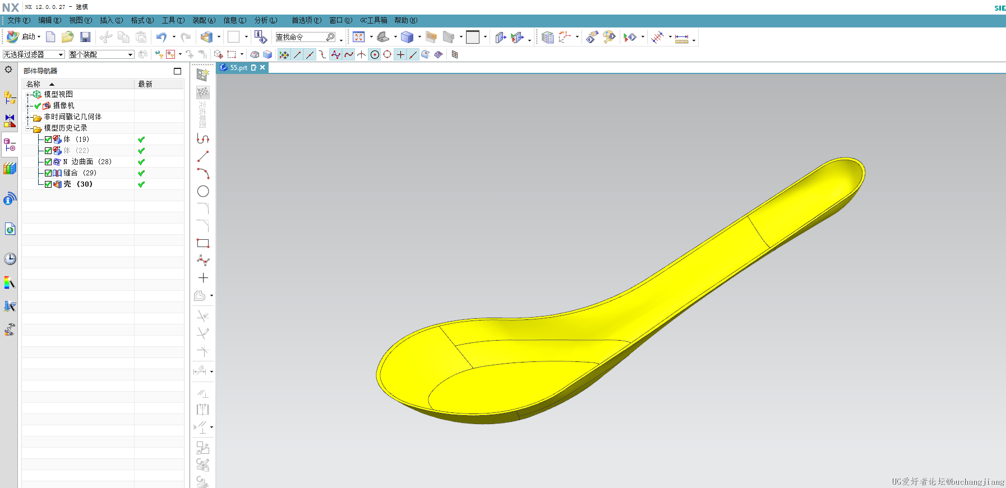
Task: Maximize the 部件导航器 panel
Action: coord(177,71)
